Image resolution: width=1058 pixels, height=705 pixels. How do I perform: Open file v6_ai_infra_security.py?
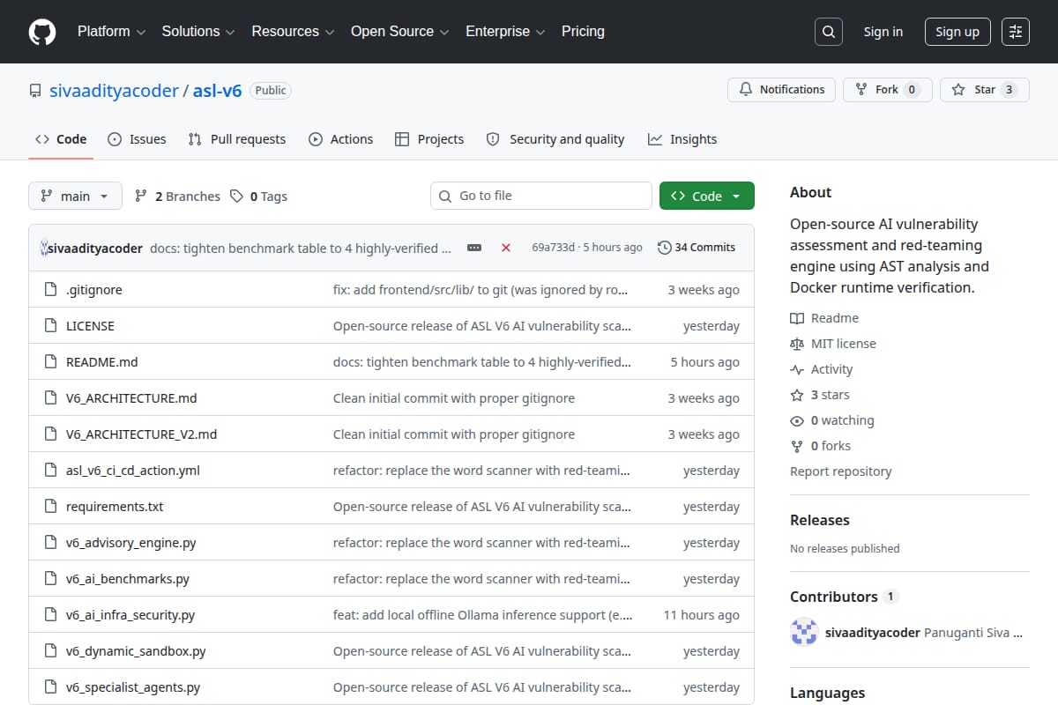pos(130,615)
